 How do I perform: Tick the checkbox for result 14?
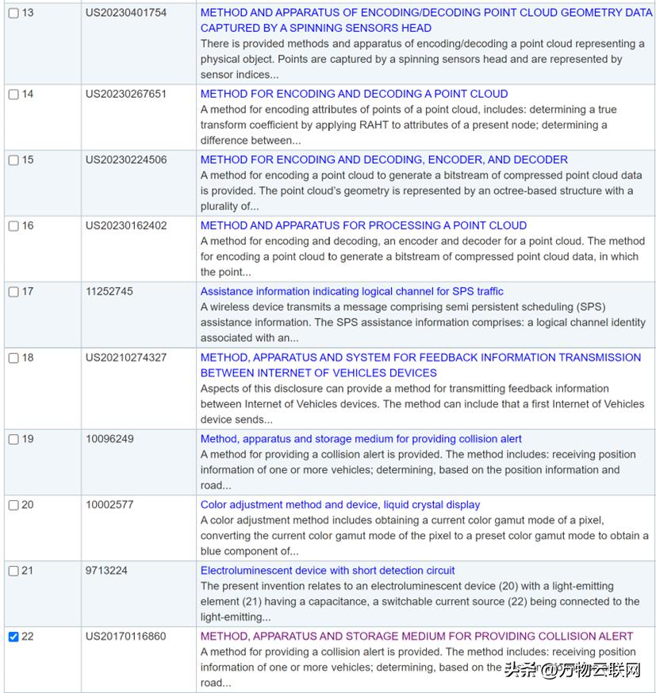(13, 94)
